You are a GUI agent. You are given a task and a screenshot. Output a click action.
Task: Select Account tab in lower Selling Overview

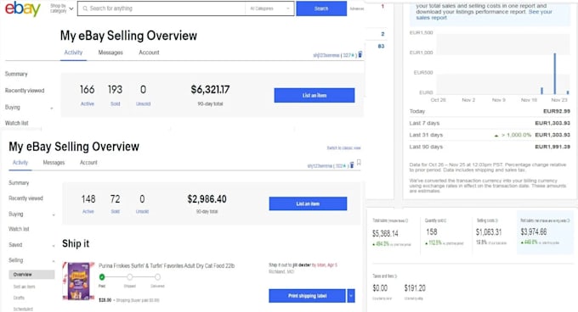pyautogui.click(x=88, y=163)
